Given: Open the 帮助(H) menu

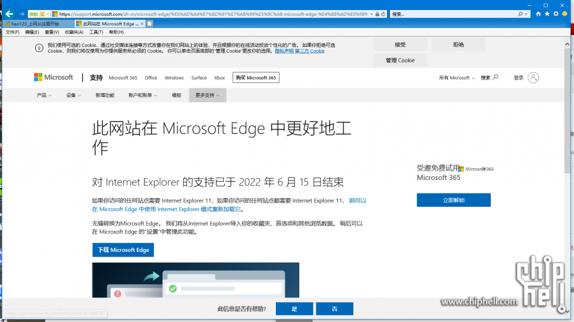Looking at the screenshot, I should (117, 32).
